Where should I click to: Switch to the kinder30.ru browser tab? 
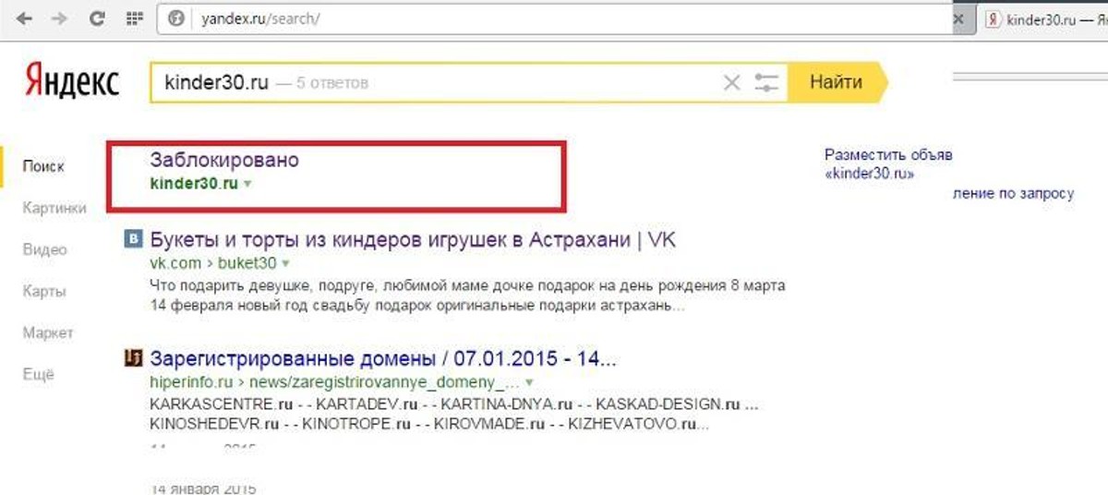coord(1044,18)
